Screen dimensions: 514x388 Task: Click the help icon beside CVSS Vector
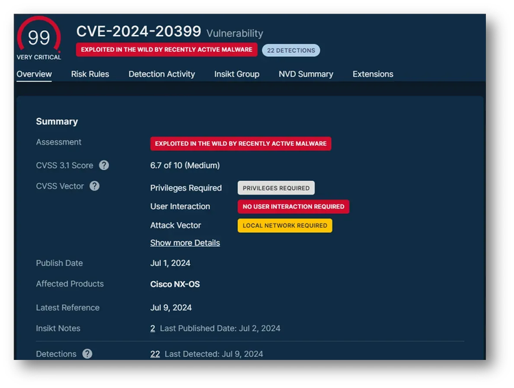click(x=95, y=186)
